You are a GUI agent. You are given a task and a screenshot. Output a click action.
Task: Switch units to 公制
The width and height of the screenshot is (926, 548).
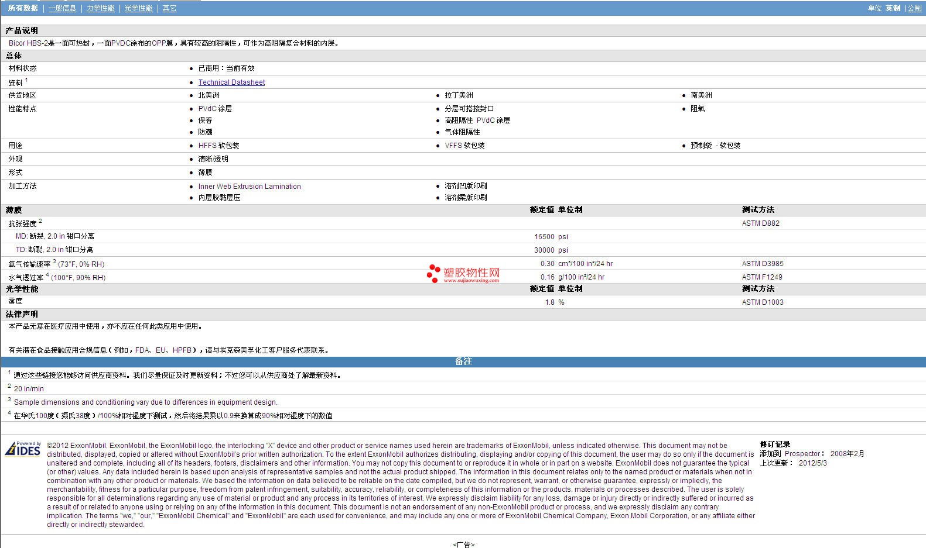pos(915,8)
